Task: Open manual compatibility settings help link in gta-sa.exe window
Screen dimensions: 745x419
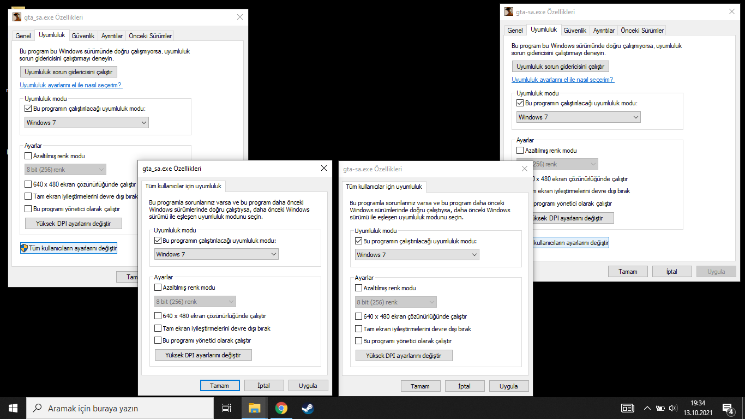Action: pos(563,80)
